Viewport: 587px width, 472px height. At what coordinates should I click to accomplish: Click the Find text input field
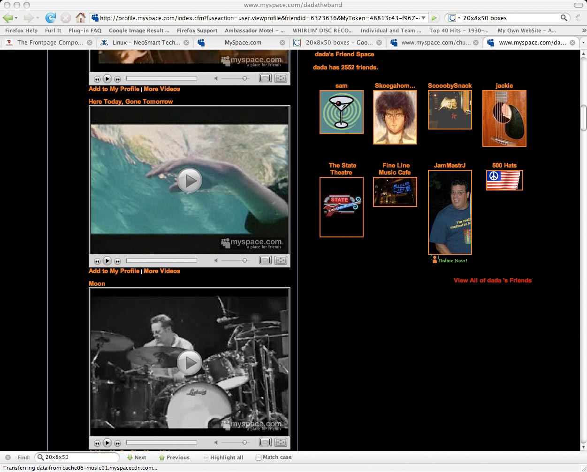click(x=77, y=457)
